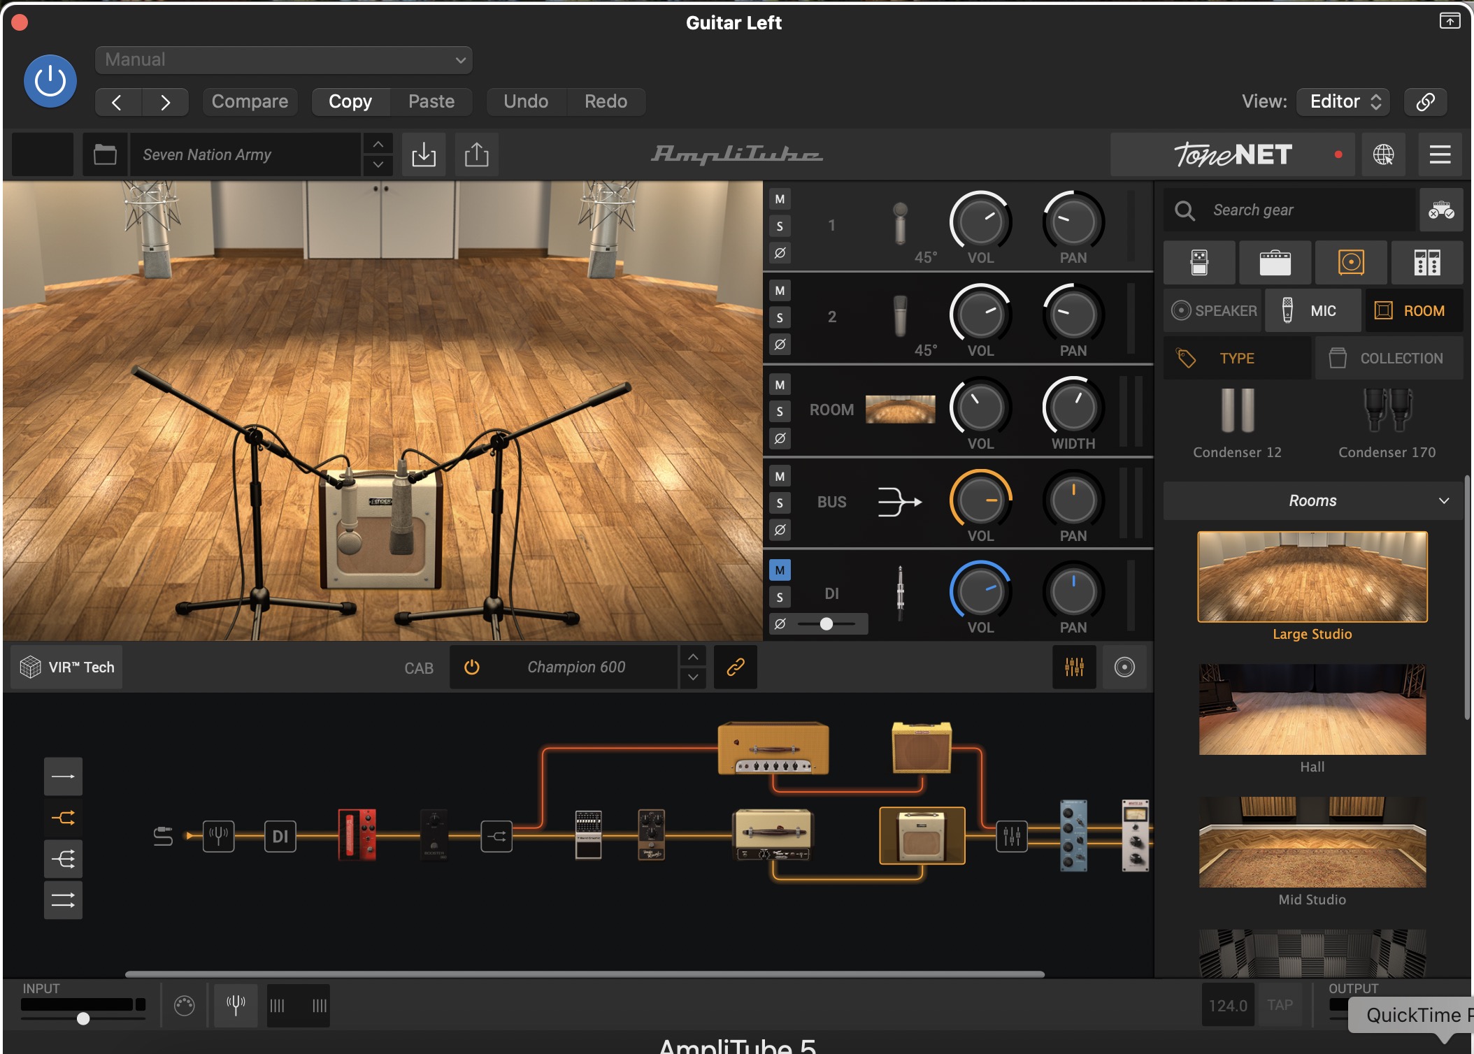Open the cab mixer sliders icon

click(x=1074, y=667)
